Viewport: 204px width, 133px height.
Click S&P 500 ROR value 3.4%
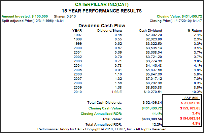pyautogui.click(x=196, y=113)
